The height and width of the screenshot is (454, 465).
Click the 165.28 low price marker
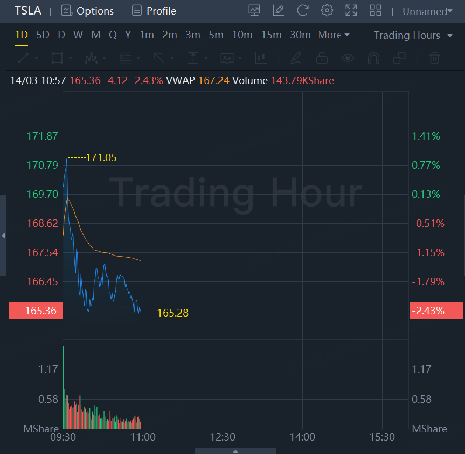tap(173, 313)
